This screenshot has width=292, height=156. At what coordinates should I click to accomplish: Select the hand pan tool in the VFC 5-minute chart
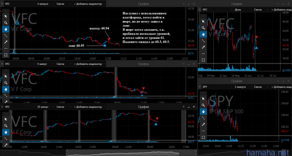pos(6,89)
